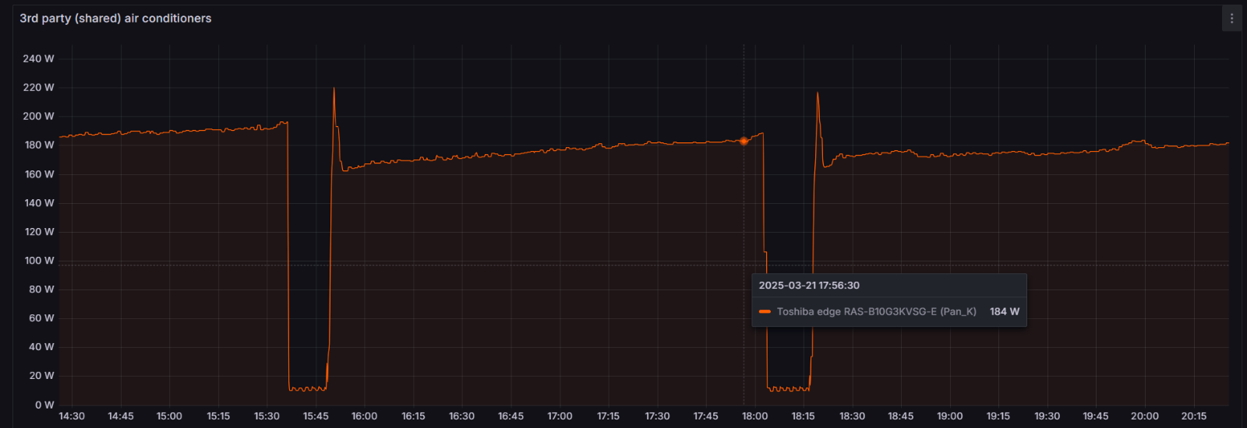
Task: Click the '14:45' time axis label
Action: point(121,416)
